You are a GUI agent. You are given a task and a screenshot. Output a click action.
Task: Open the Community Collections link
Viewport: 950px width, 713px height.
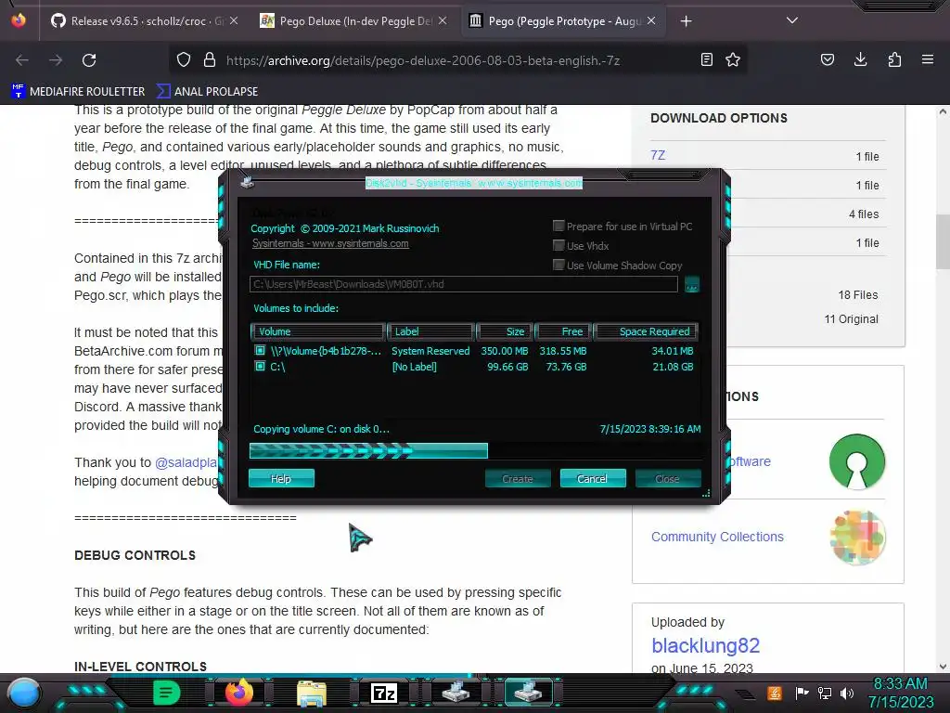[717, 537]
